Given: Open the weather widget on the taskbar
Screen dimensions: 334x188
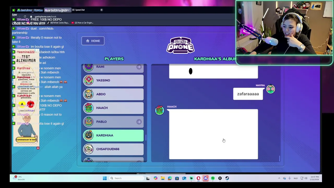Looking at the screenshot, I should pyautogui.click(x=19, y=178).
